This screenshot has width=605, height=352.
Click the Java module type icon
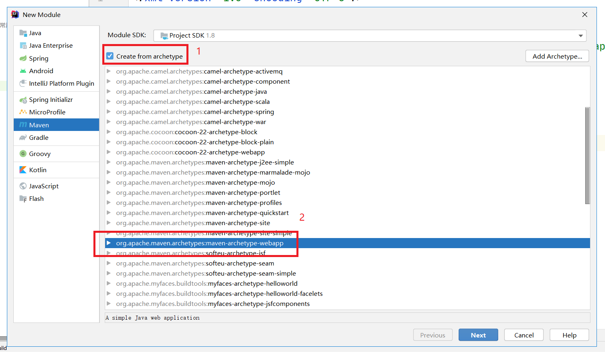[x=23, y=33]
